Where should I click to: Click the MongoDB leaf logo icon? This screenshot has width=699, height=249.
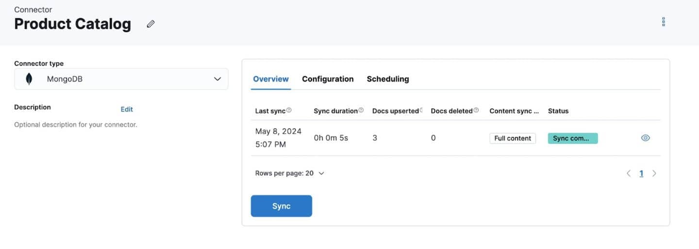[x=29, y=79]
